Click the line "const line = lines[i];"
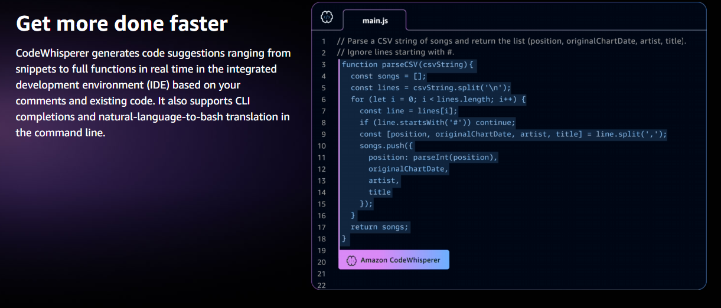The image size is (721, 308). click(x=409, y=111)
